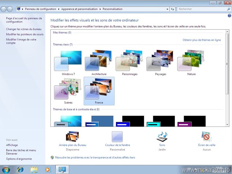Select high contrast theme with purple title bar

pos(191,121)
